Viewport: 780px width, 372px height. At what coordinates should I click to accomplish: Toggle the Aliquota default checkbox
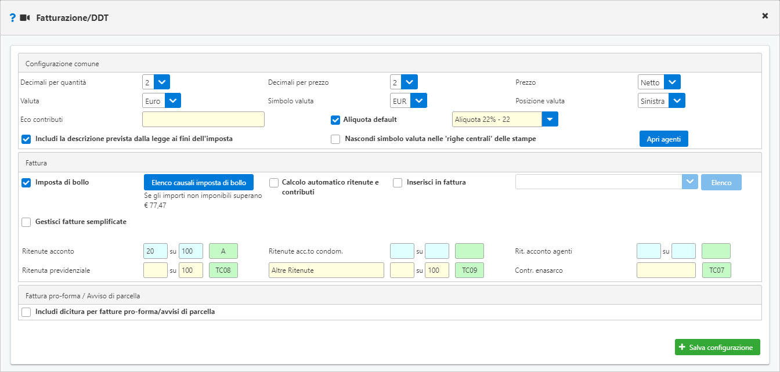[x=335, y=120]
